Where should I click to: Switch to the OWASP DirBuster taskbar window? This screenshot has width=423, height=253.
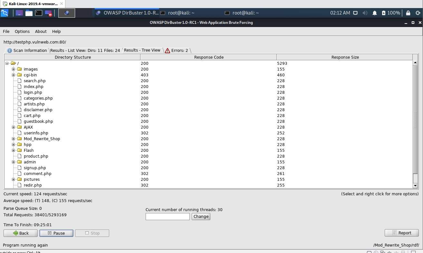[128, 13]
